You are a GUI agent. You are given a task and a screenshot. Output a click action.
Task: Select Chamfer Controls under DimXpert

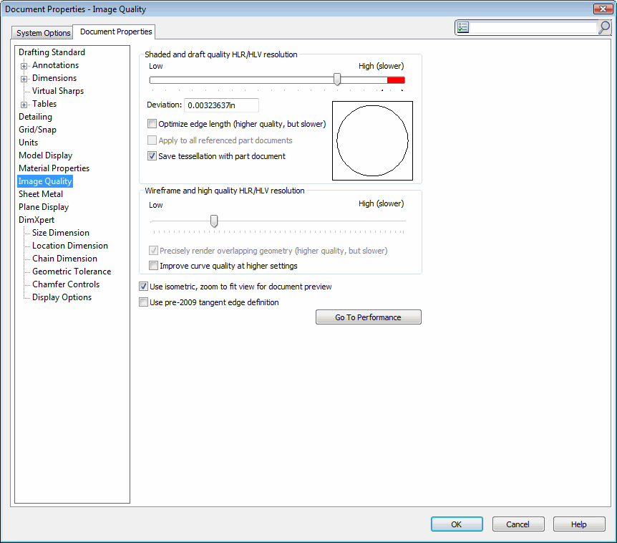(x=66, y=284)
